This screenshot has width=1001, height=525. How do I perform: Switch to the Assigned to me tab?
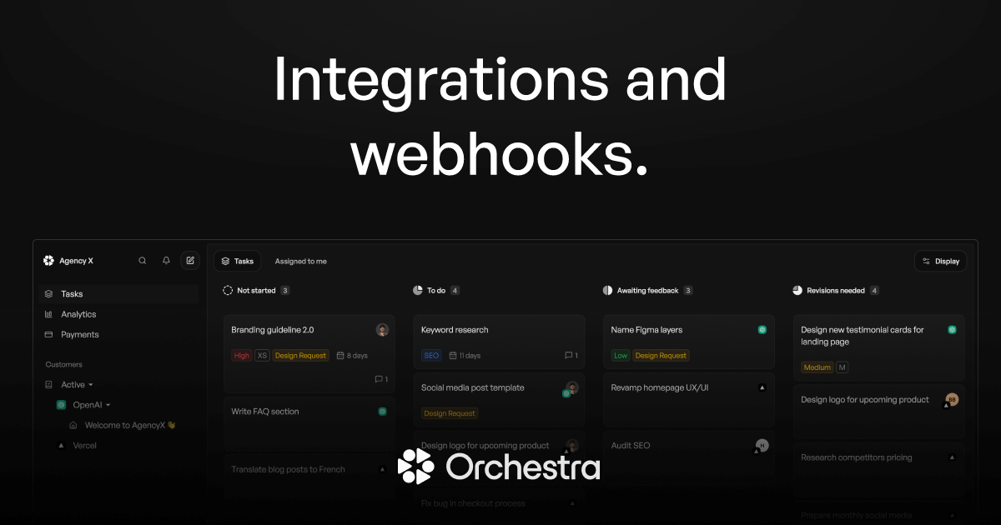pos(300,261)
